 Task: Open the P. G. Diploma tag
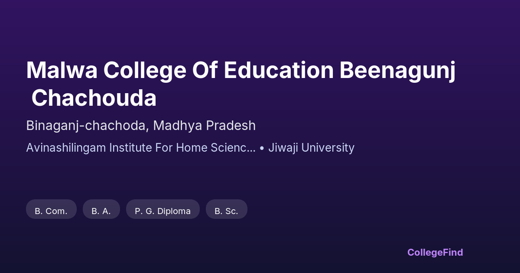(162, 211)
